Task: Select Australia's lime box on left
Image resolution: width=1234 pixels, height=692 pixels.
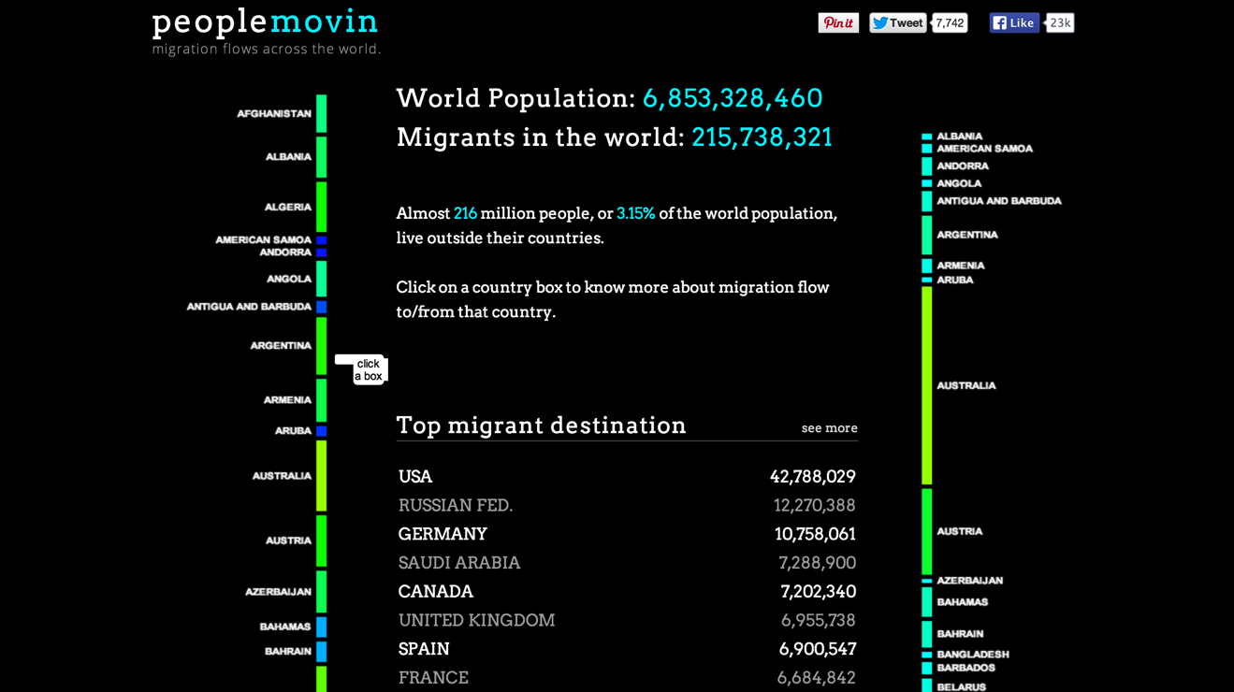Action: pyautogui.click(x=322, y=476)
